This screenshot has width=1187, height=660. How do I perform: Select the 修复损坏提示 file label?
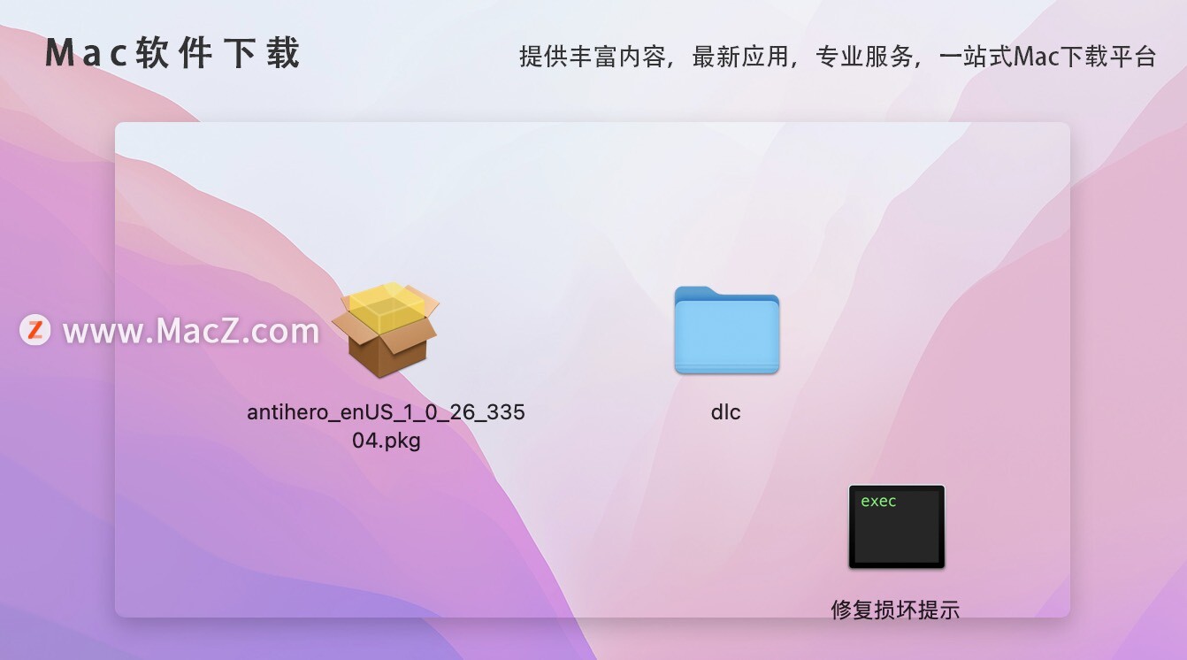pos(895,610)
